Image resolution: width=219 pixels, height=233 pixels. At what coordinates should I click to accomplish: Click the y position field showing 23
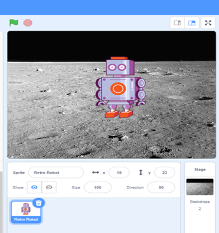coord(165,173)
